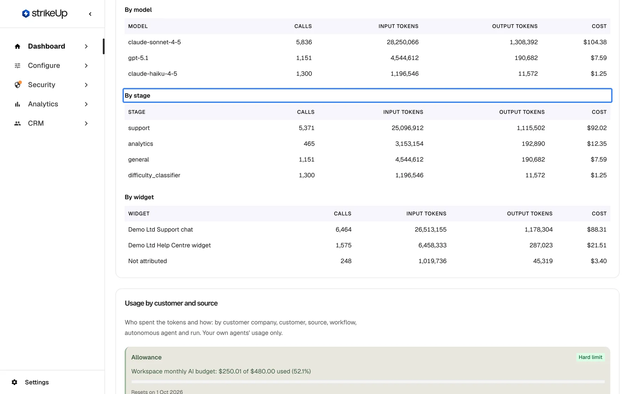The height and width of the screenshot is (394, 630).
Task: Click the Hard limit badge
Action: click(x=590, y=357)
